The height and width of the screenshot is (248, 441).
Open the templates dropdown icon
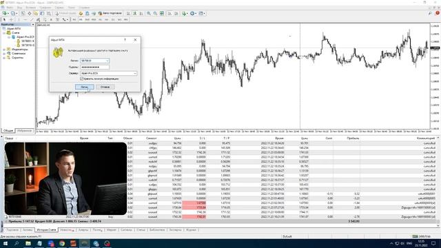tap(202, 13)
